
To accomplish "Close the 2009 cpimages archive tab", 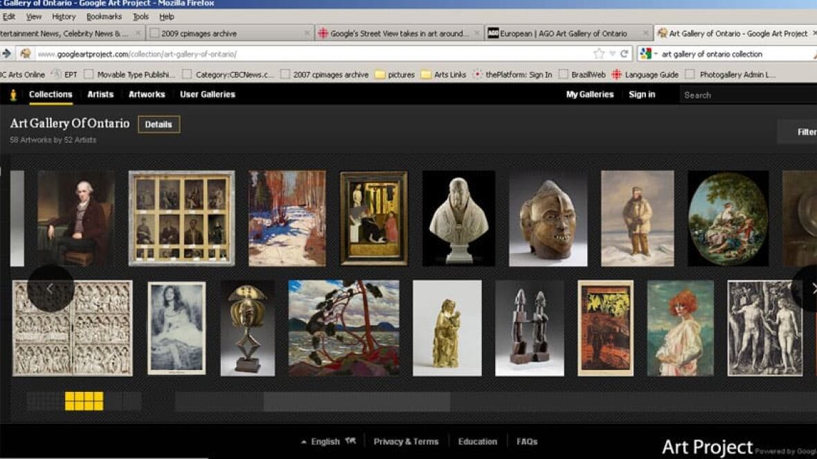I will (x=306, y=33).
